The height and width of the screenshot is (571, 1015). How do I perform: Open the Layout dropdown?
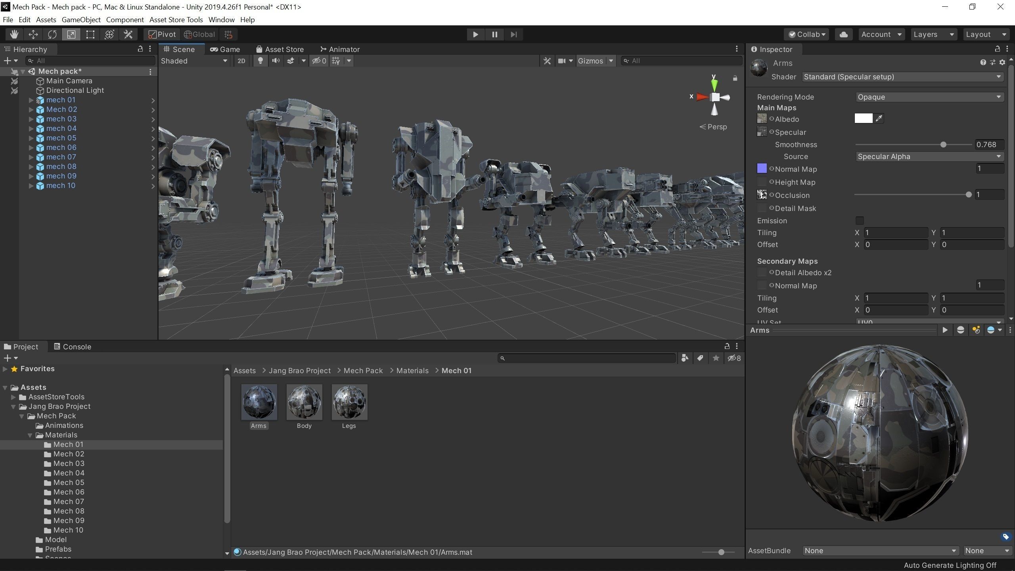[986, 34]
